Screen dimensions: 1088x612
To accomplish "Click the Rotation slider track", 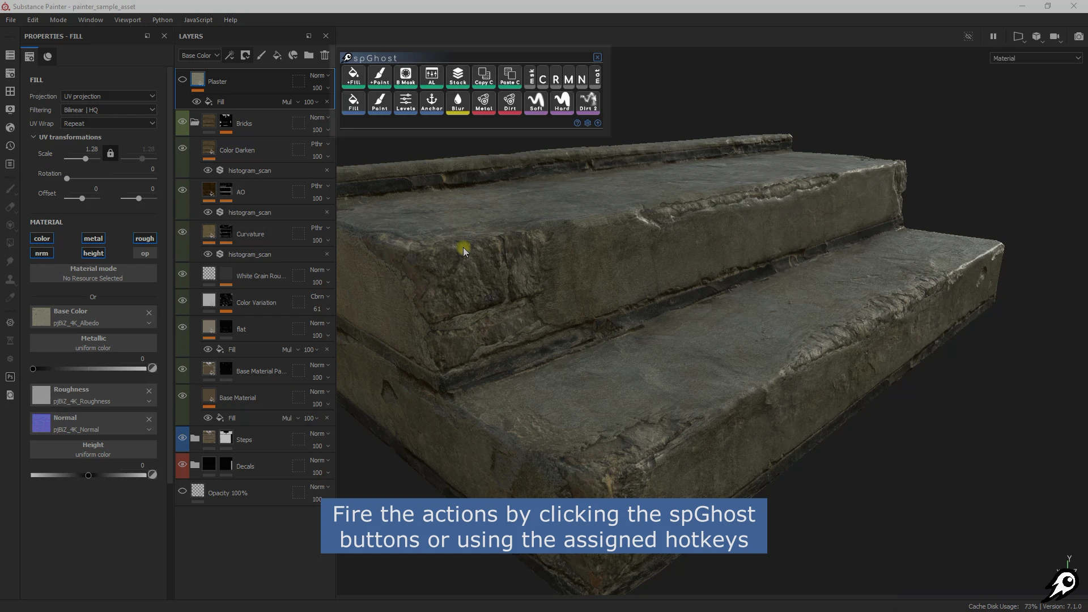I will point(110,178).
